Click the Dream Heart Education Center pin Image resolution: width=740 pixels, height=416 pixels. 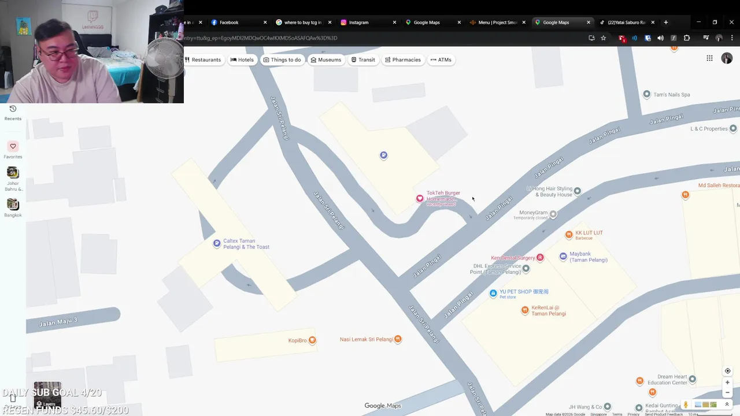[x=693, y=379]
